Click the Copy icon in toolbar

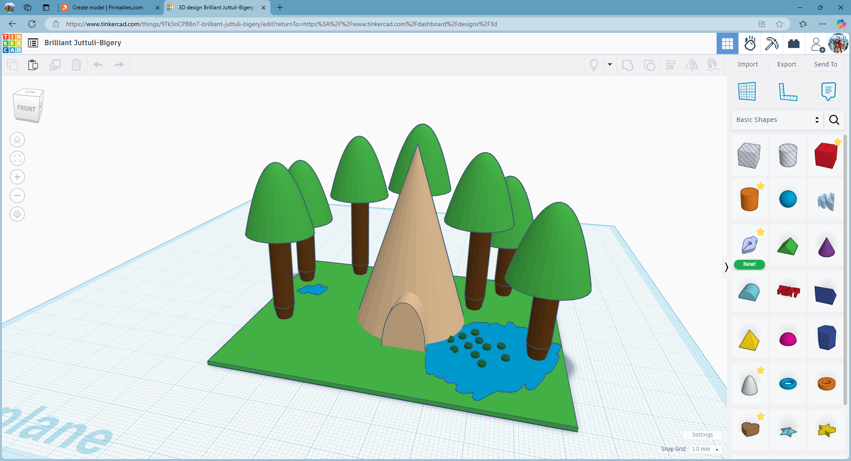pyautogui.click(x=12, y=65)
